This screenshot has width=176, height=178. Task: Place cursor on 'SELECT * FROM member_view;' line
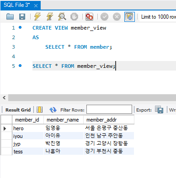74,66
